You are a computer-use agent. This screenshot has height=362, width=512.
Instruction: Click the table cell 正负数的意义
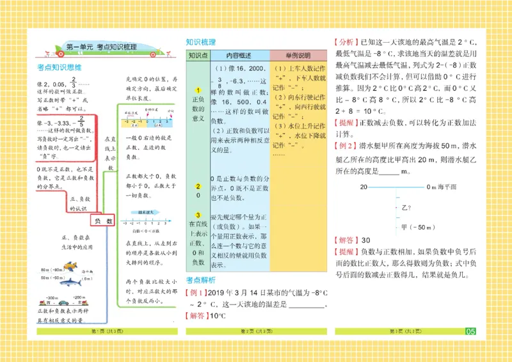198,109
